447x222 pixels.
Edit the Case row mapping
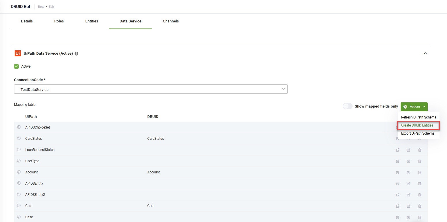pos(409,217)
